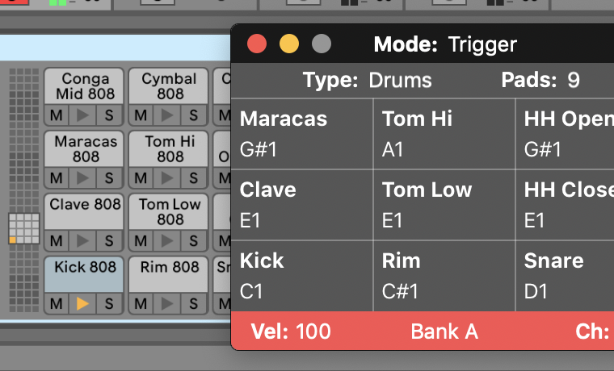Select the Kick C1 pad cell
The image size is (614, 371).
pyautogui.click(x=302, y=276)
